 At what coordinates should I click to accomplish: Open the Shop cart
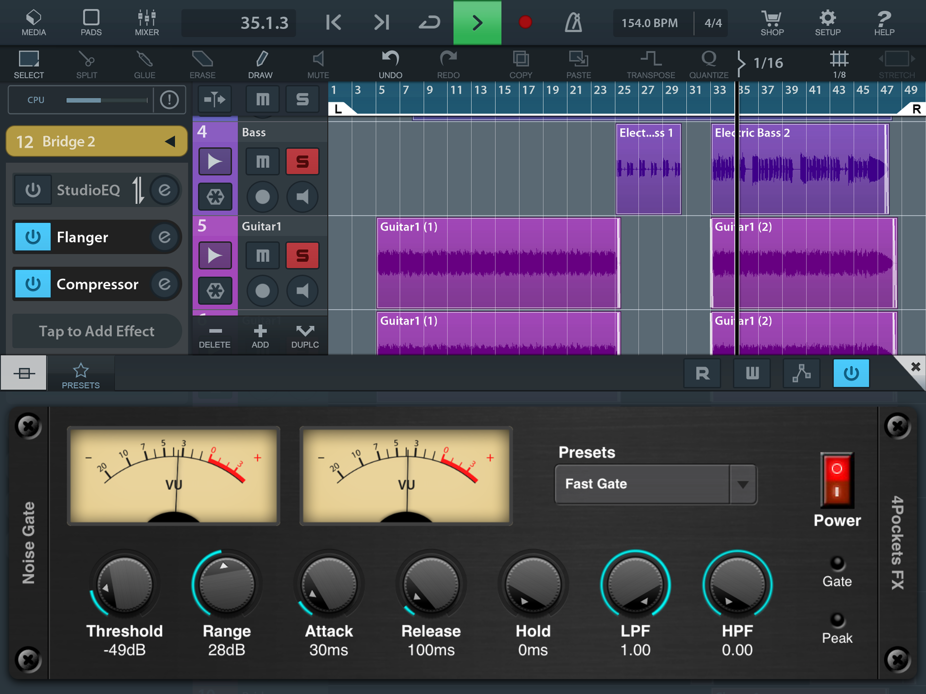pos(771,23)
